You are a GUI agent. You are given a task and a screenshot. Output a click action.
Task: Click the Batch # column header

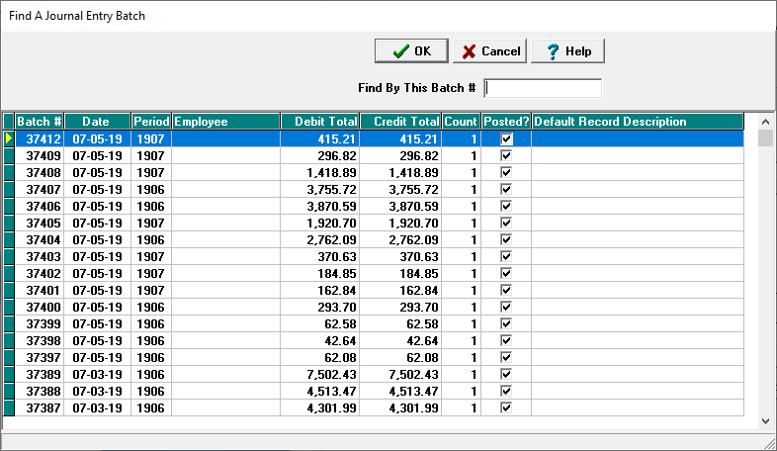(x=40, y=122)
